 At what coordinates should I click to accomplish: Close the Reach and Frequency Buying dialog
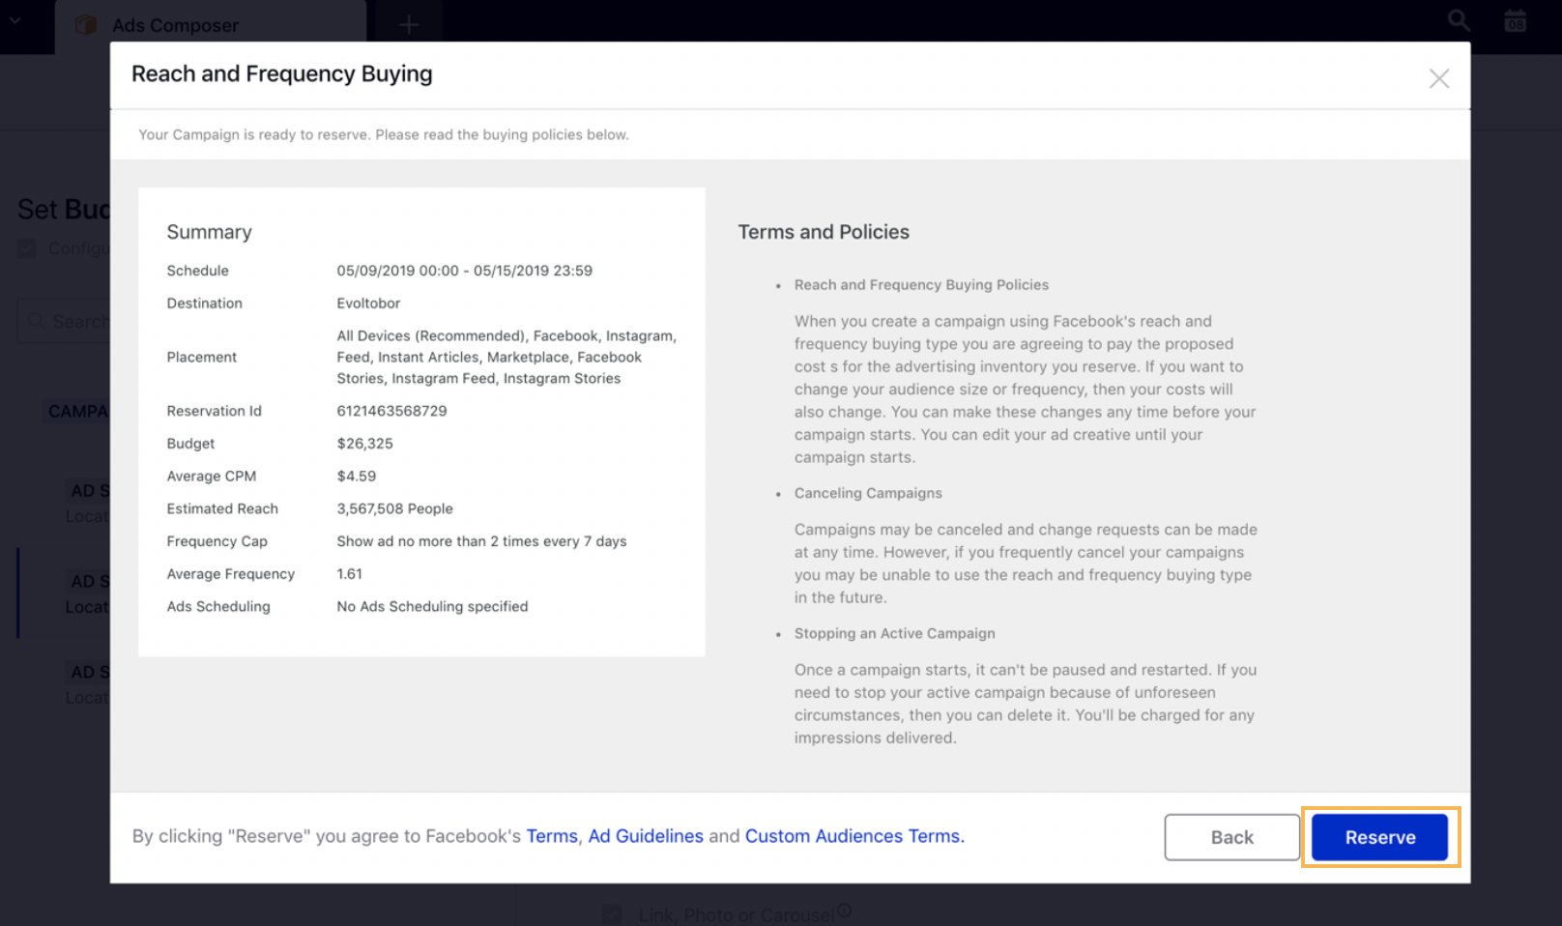click(1438, 78)
